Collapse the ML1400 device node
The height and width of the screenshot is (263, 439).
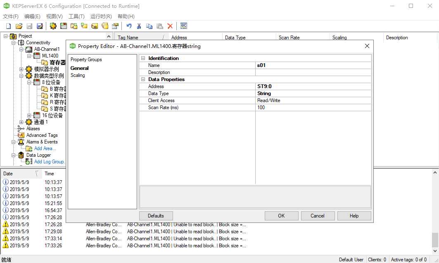point(29,56)
